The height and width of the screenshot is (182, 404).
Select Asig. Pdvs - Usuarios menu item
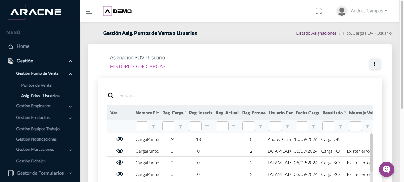pyautogui.click(x=40, y=96)
